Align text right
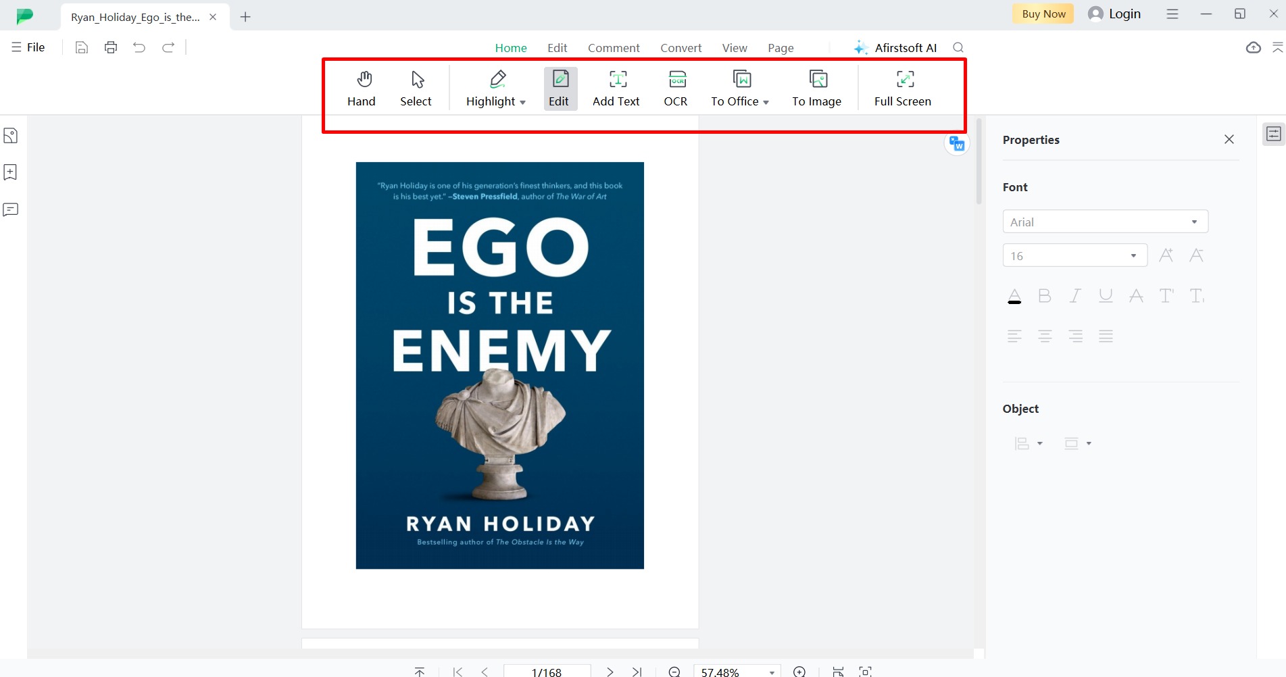The image size is (1286, 677). 1075,336
